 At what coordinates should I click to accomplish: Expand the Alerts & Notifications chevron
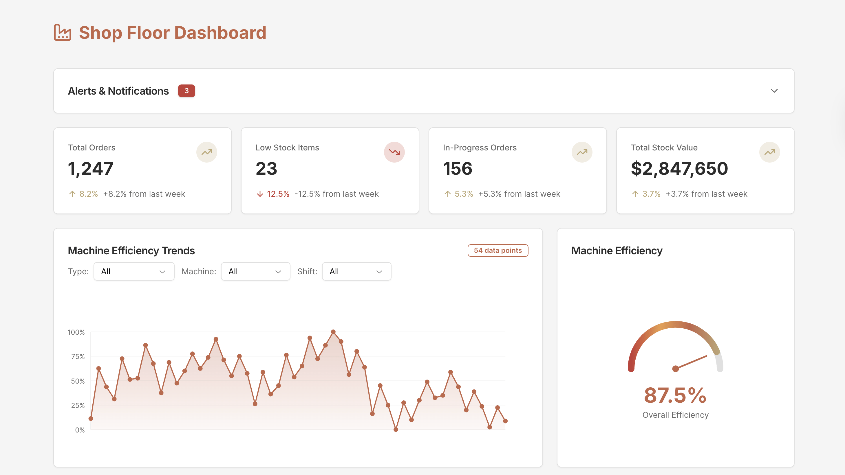[774, 91]
